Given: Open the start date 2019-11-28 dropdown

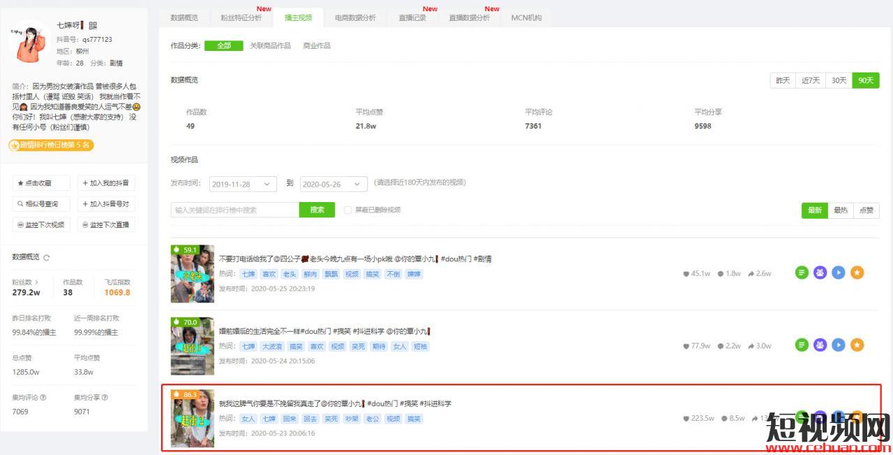Looking at the screenshot, I should [243, 184].
